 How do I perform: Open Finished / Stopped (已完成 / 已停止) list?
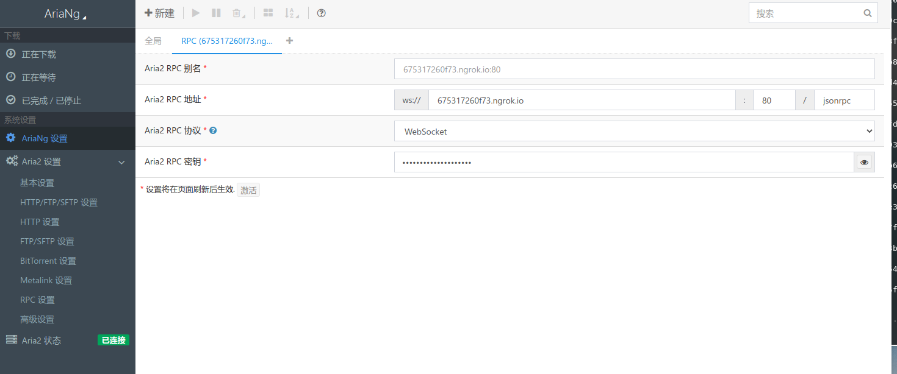[67, 101]
